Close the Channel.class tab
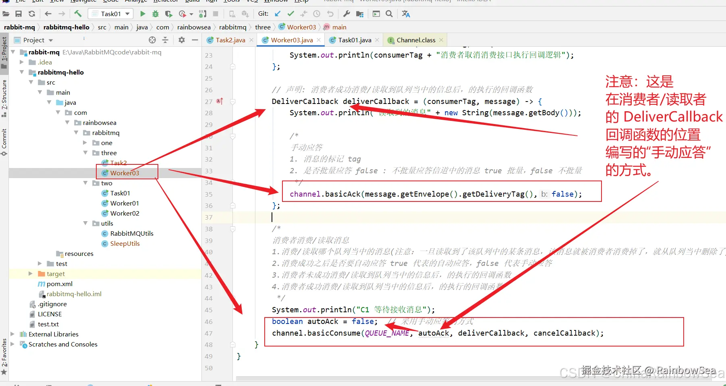The image size is (726, 386). tap(441, 40)
